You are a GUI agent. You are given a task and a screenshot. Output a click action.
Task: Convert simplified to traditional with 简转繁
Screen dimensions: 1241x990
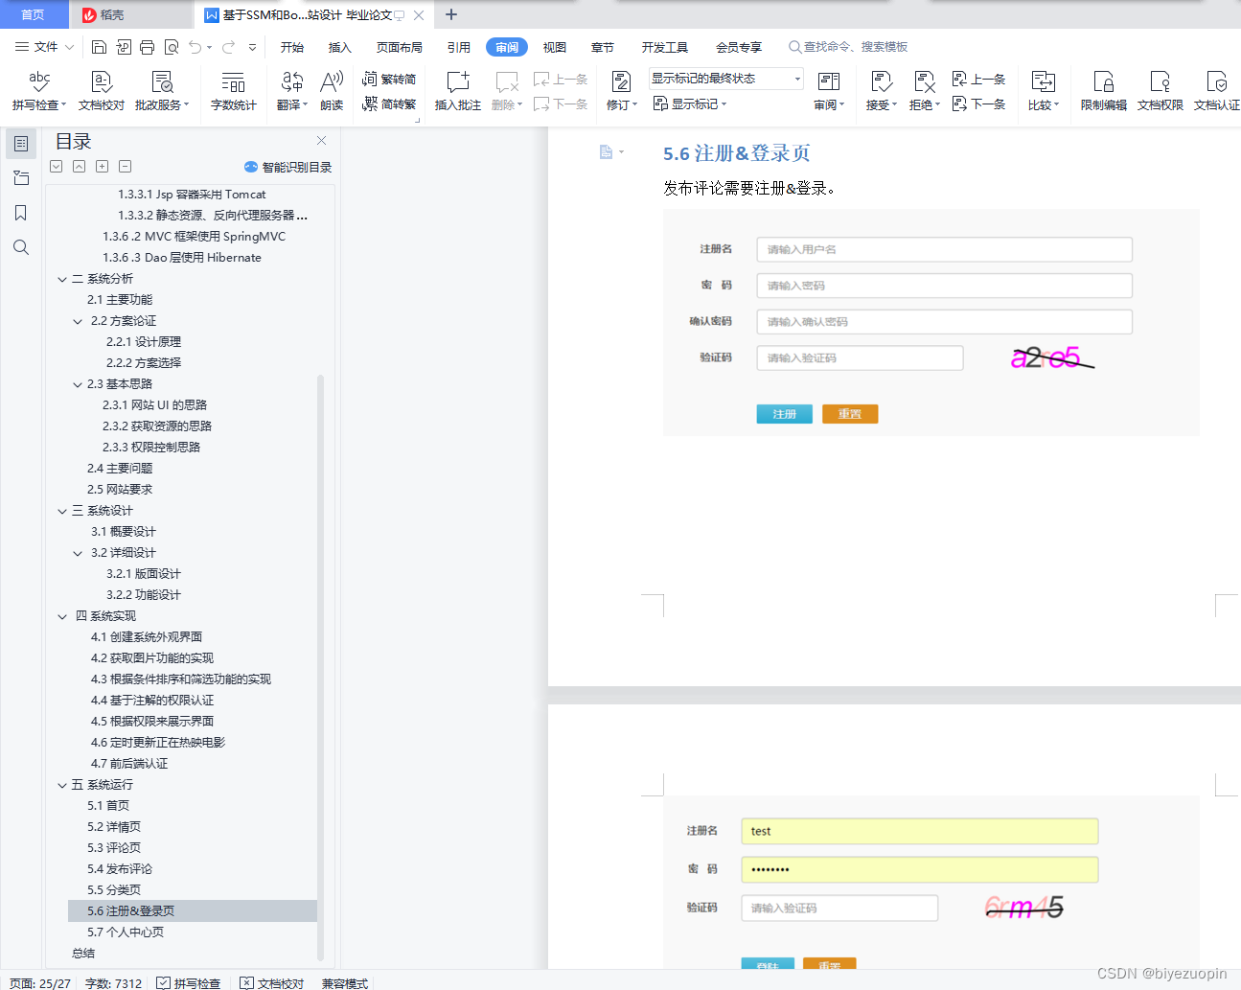[389, 104]
